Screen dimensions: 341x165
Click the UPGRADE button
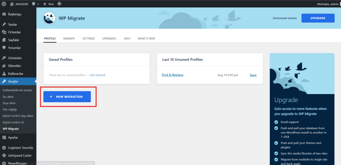(x=318, y=18)
